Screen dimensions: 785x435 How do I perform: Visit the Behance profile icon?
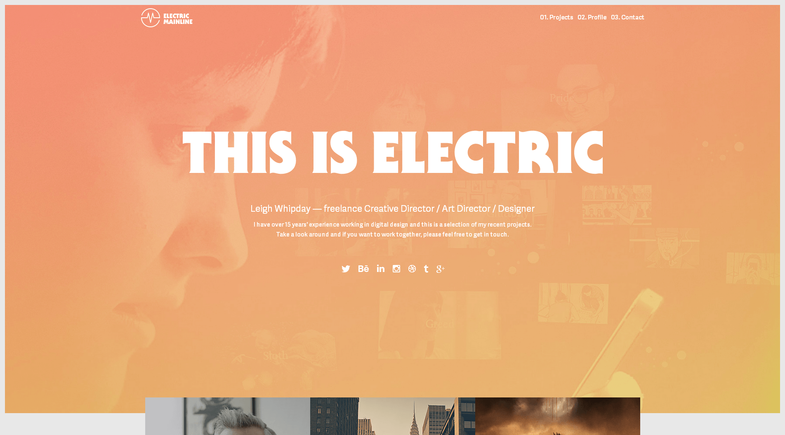point(363,269)
